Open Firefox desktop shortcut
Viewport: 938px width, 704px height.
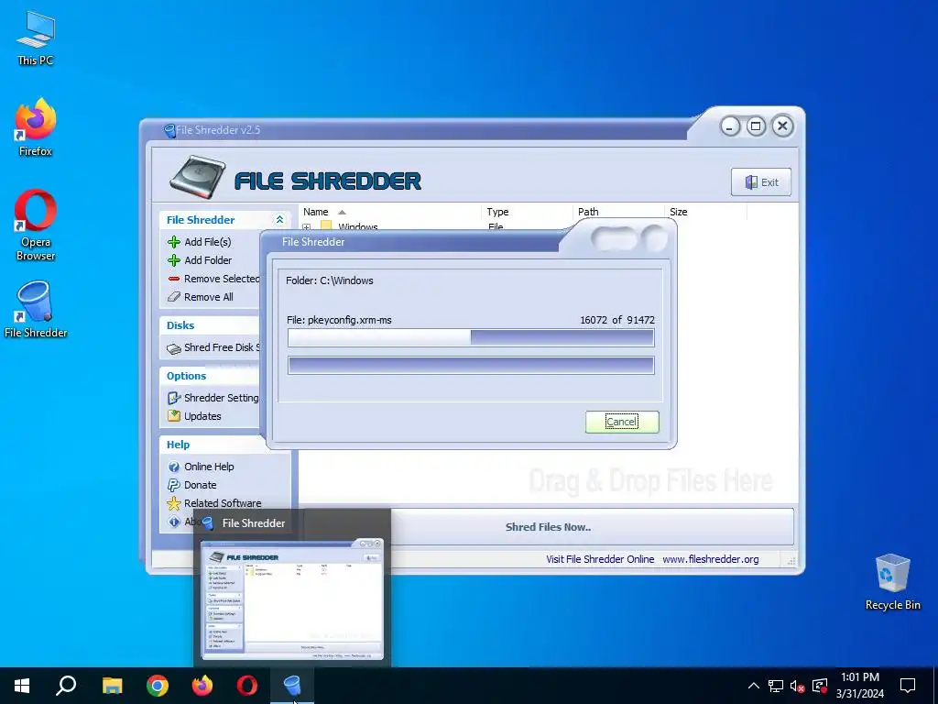(x=36, y=127)
